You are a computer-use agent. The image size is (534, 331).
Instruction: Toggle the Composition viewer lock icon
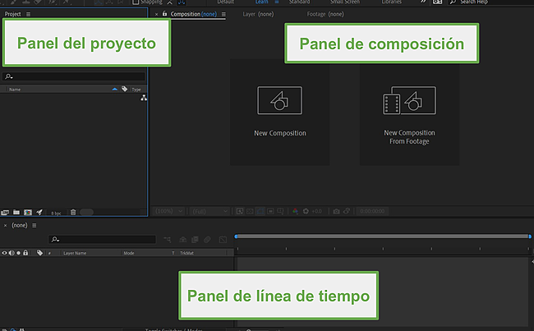tap(165, 14)
